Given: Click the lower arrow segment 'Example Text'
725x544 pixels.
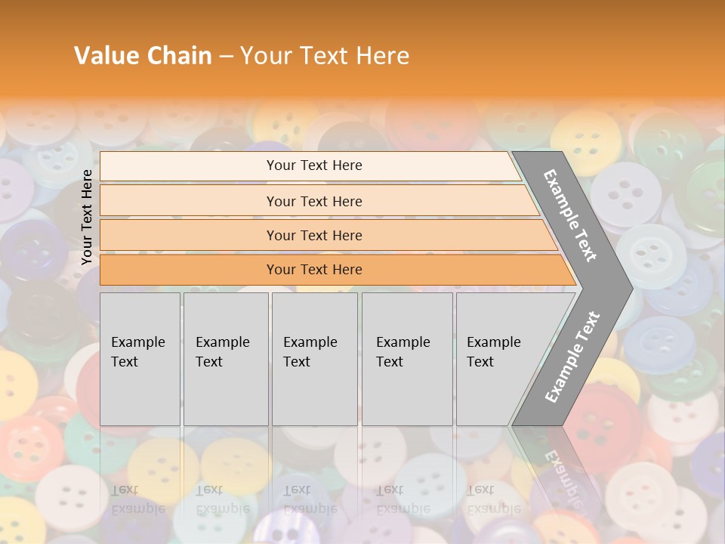Looking at the screenshot, I should click(x=572, y=357).
